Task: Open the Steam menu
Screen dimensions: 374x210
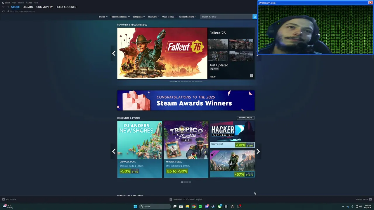Action: [x=8, y=3]
